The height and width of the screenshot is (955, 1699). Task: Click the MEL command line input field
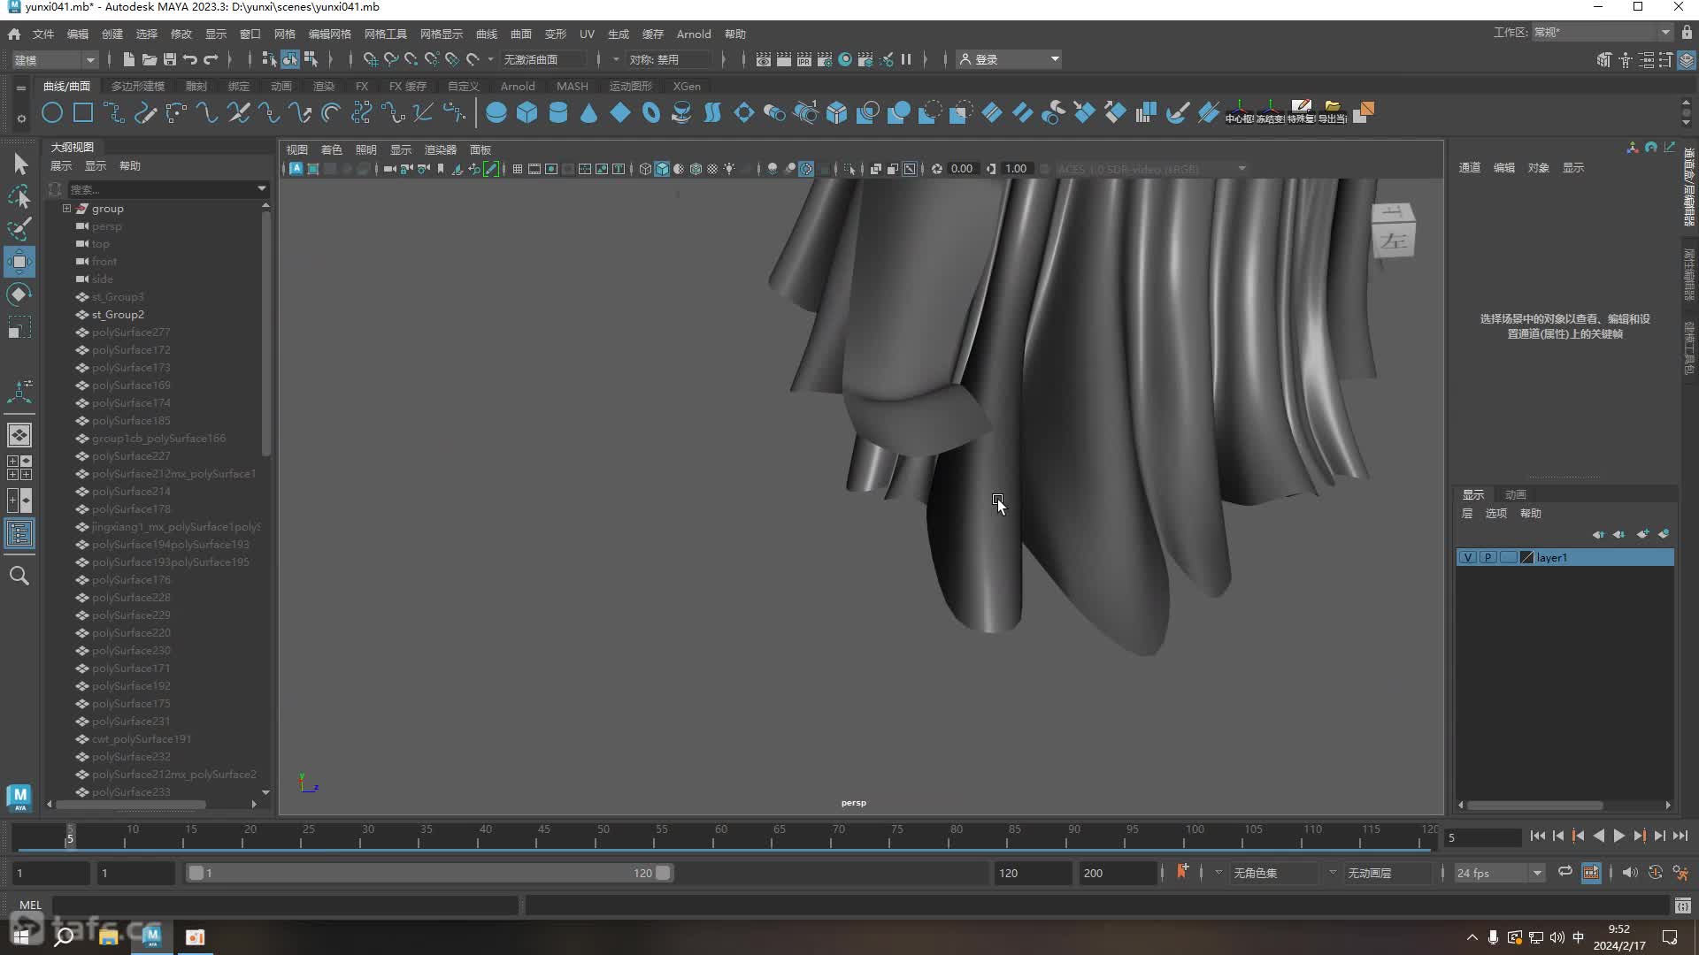click(286, 905)
